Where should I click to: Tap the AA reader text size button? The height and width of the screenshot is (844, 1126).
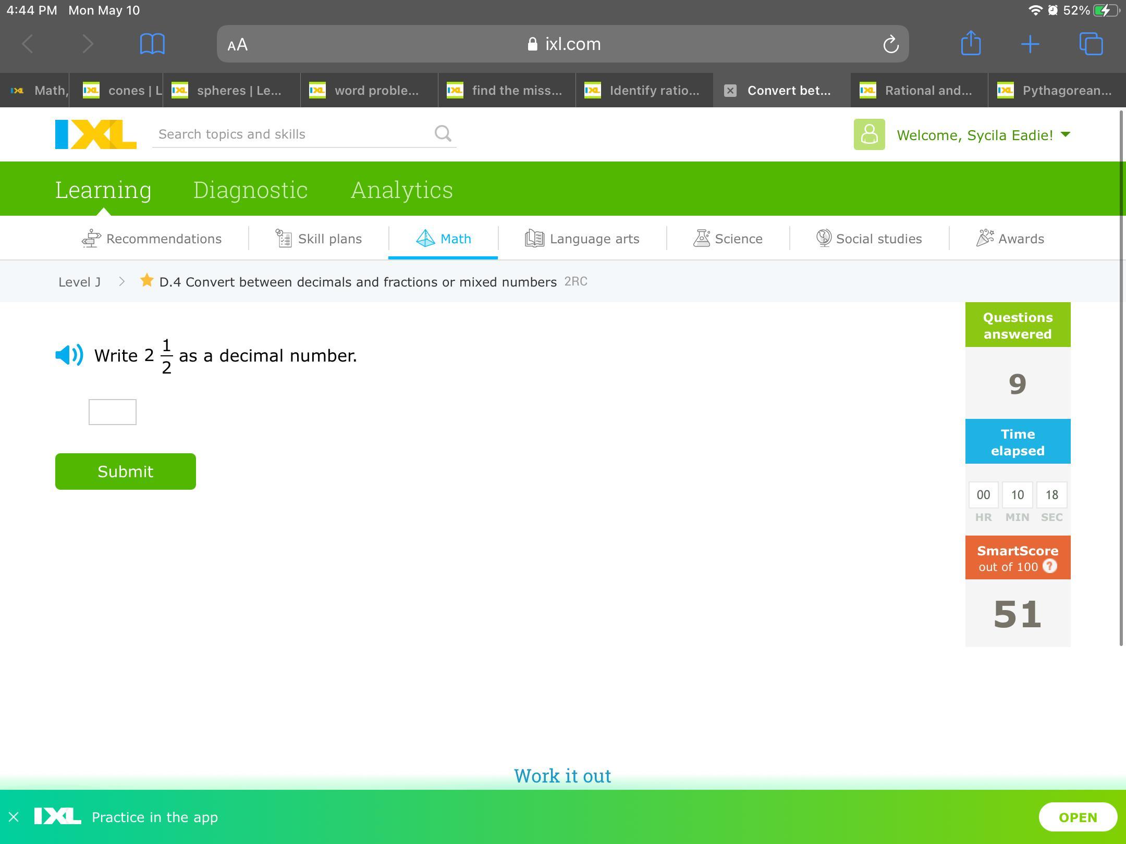(238, 45)
